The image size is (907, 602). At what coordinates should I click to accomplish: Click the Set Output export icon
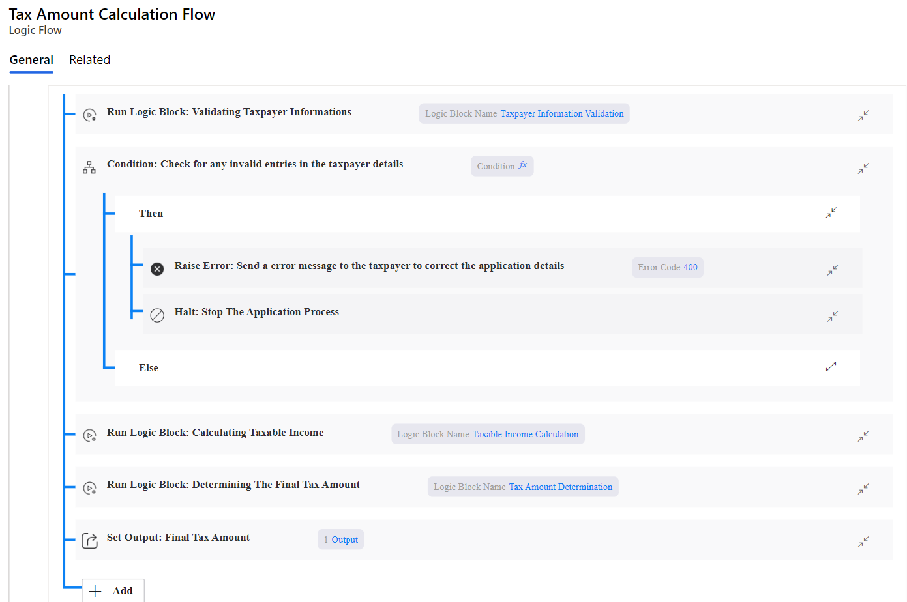click(90, 541)
